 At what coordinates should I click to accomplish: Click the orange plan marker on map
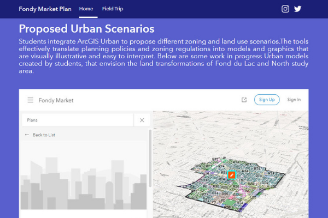pyautogui.click(x=231, y=175)
